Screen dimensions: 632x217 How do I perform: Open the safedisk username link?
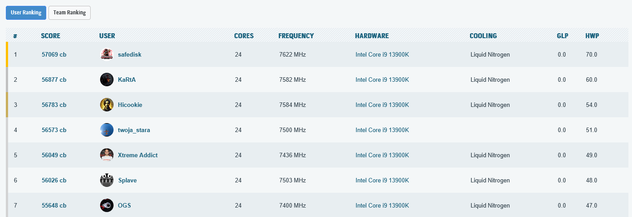[x=130, y=55]
